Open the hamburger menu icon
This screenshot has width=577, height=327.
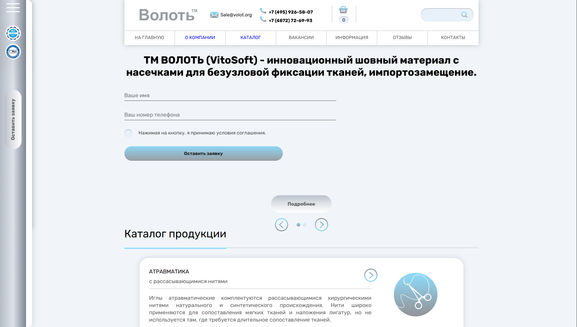13,8
